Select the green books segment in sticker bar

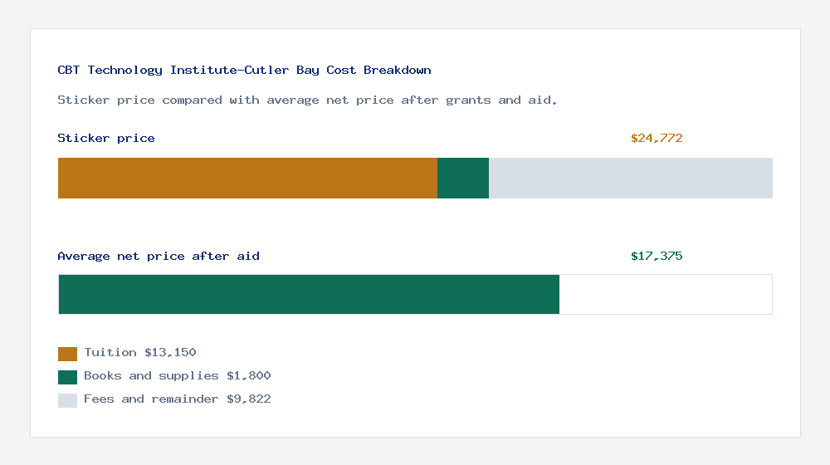[x=463, y=178]
